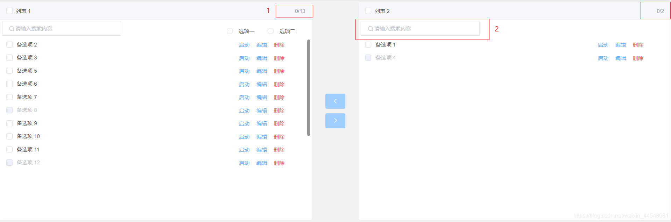Click 启动 for 备选项 11

point(244,150)
